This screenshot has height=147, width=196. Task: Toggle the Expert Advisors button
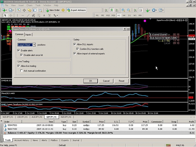[77, 10]
